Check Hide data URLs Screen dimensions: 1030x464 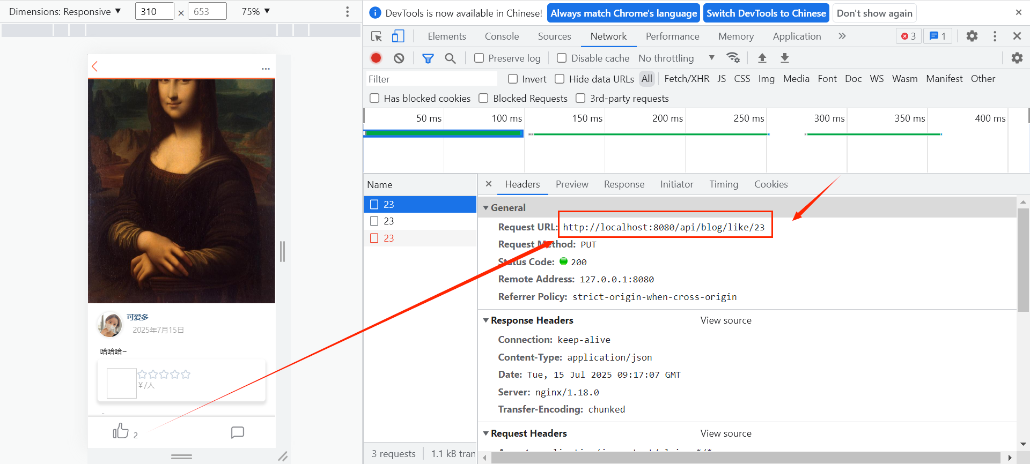pos(560,79)
